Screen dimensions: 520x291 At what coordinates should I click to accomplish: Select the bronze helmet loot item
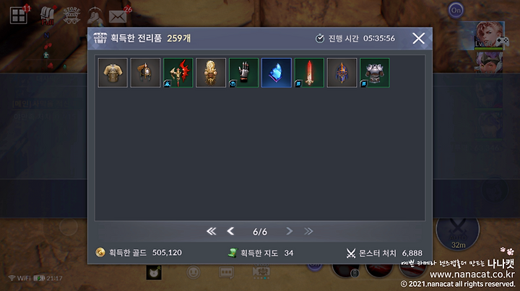click(145, 73)
